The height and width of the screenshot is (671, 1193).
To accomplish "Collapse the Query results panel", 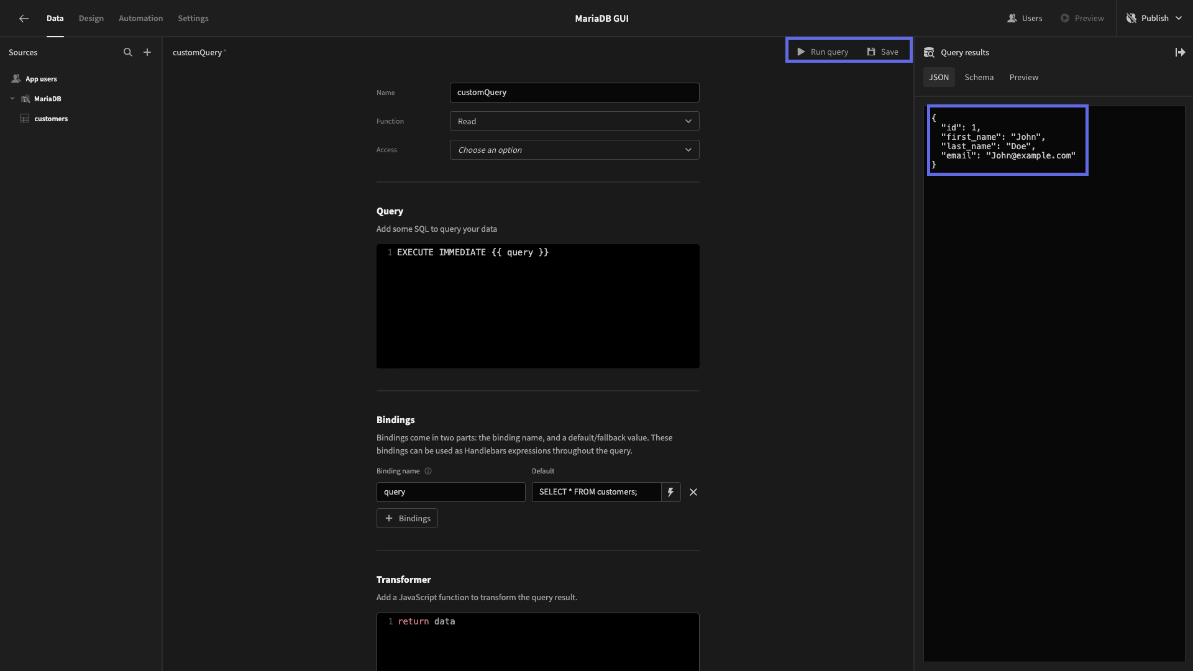I will click(x=1180, y=52).
